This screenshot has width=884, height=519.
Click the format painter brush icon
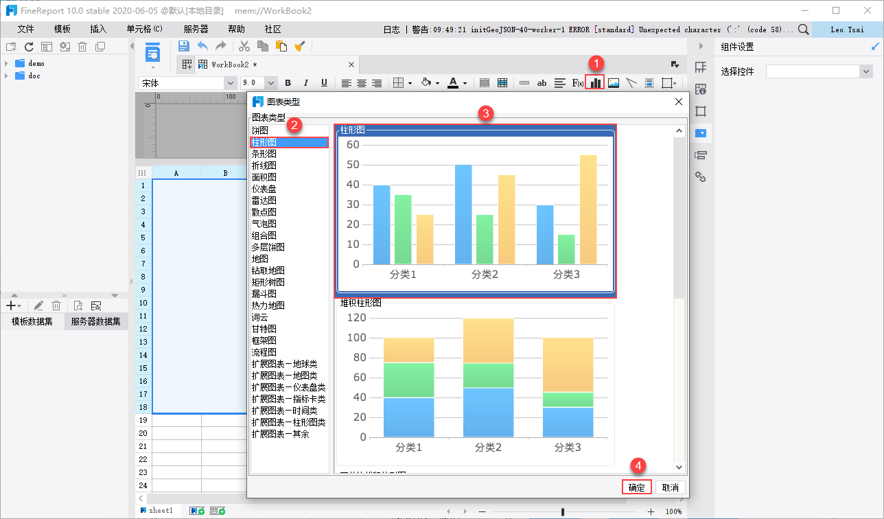coord(300,46)
